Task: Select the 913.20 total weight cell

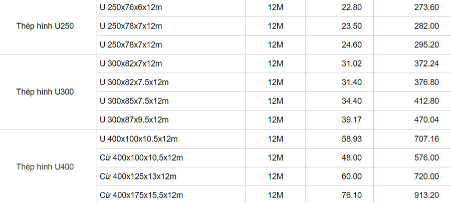Action: (427, 195)
